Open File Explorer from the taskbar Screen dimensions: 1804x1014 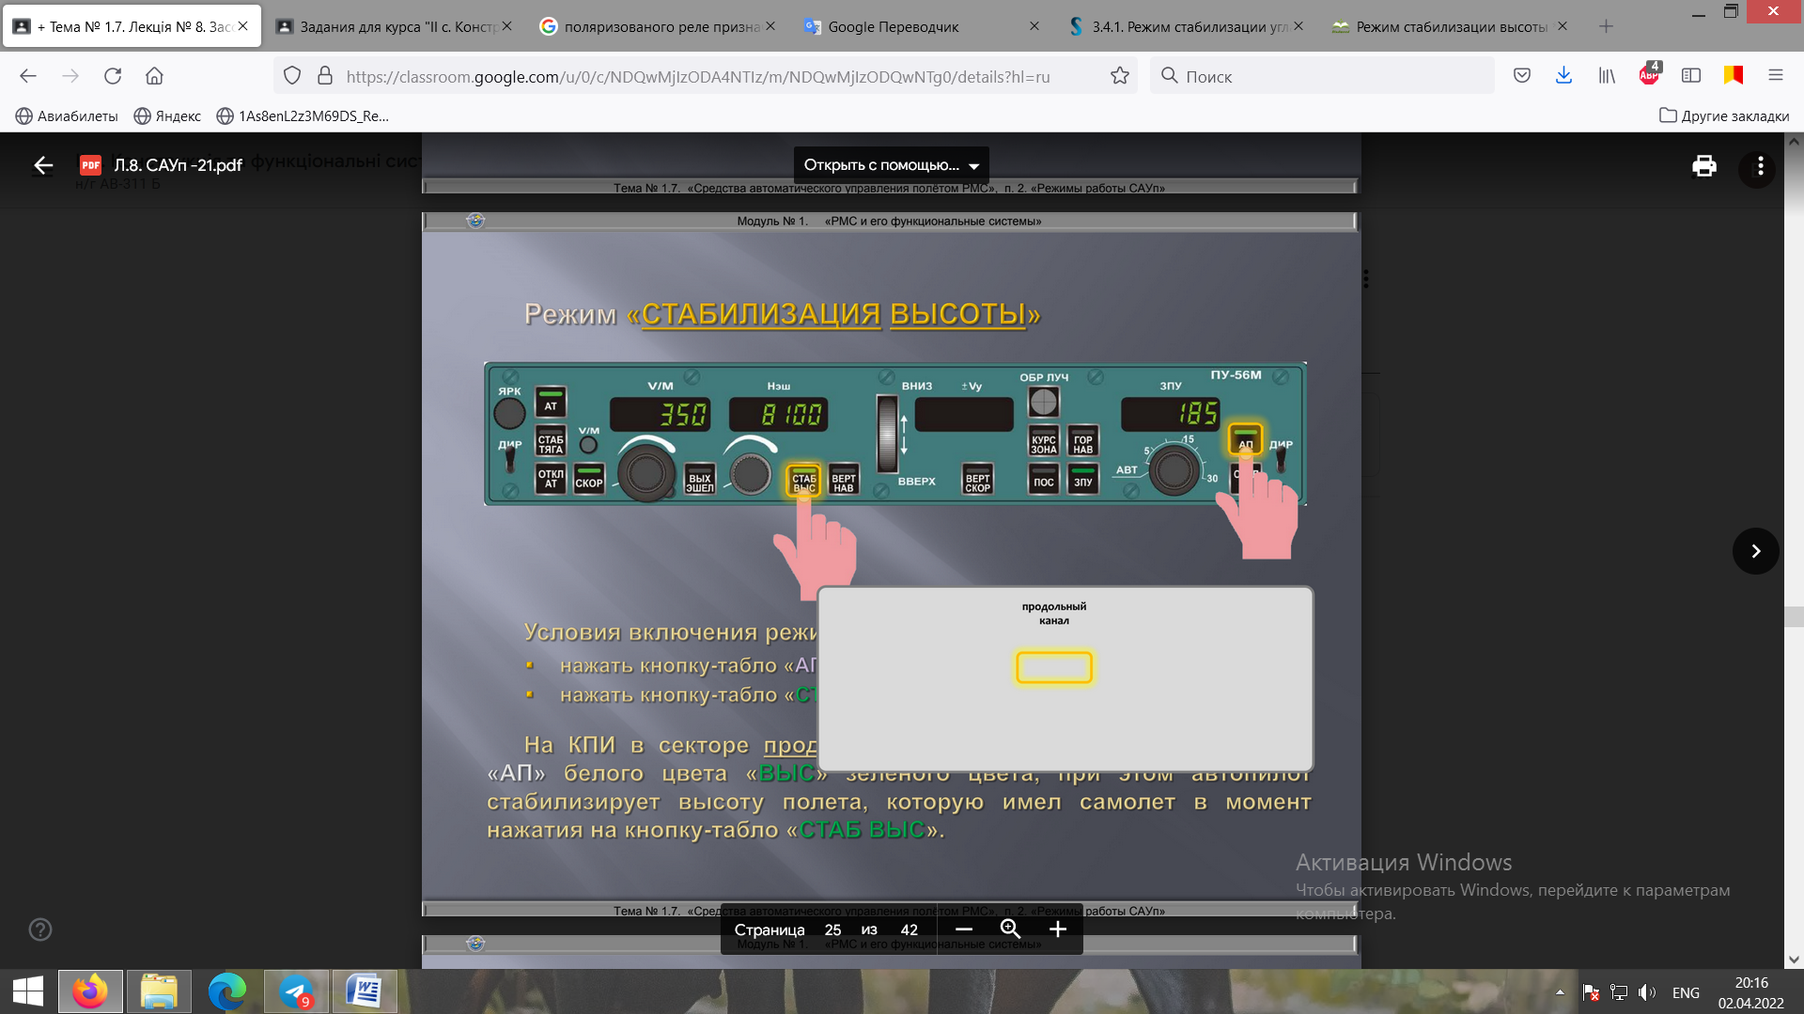pos(159,991)
